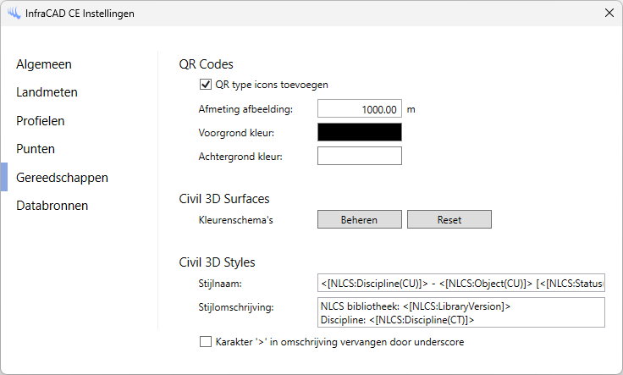The width and height of the screenshot is (623, 375).
Task: Select the Gereedschappen tab
Action: [62, 178]
